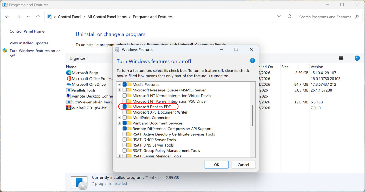365x192 pixels.
Task: Toggle Microsoft Print to PDF checkbox
Action: (125, 107)
